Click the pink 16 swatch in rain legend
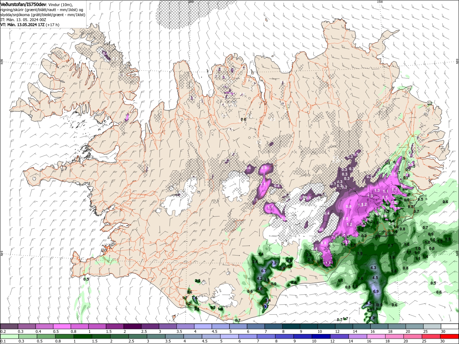459x344 pixels. (x=376, y=336)
